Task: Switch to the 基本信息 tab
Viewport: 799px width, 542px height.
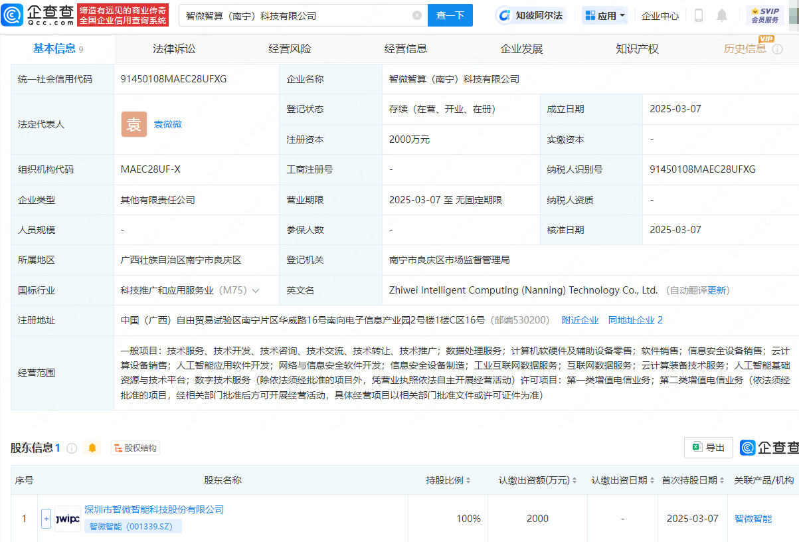Action: [58, 48]
